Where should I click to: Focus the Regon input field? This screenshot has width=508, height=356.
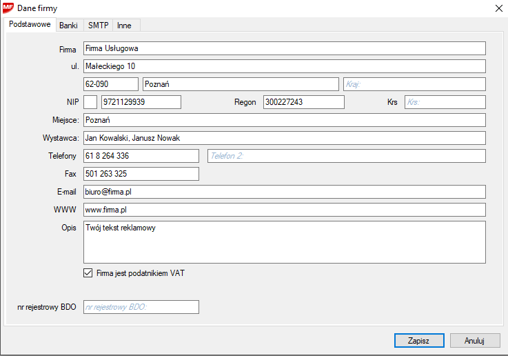[x=303, y=102]
